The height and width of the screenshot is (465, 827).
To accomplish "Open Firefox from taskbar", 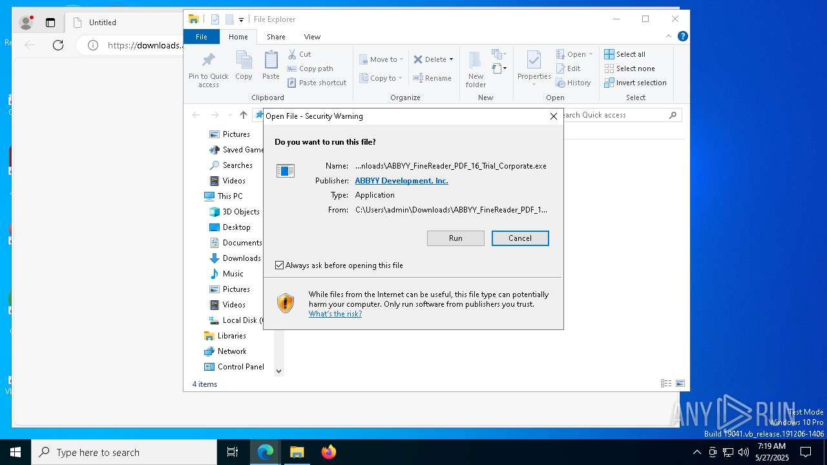I will click(329, 452).
